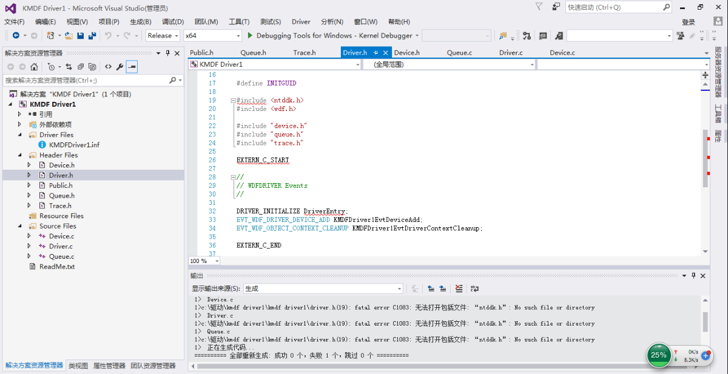The image size is (728, 374).
Task: Switch to the Public.h editor tab
Action: (202, 53)
